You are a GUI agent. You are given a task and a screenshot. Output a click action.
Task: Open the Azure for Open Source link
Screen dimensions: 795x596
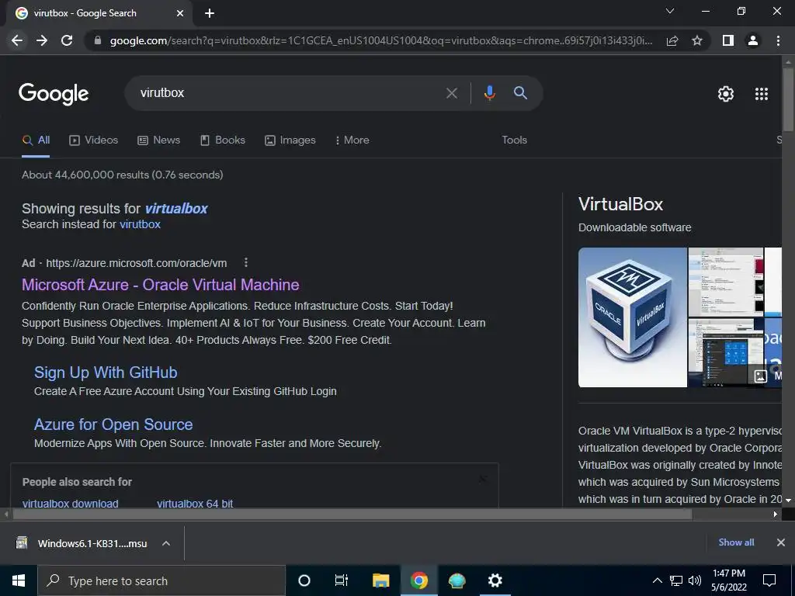[x=113, y=424]
